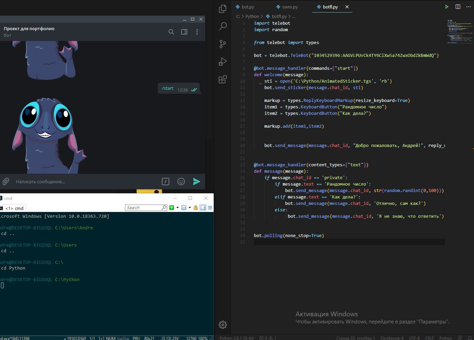Click the lower animated monster sticker
Viewport: 474px width, 340px height.
[x=49, y=136]
